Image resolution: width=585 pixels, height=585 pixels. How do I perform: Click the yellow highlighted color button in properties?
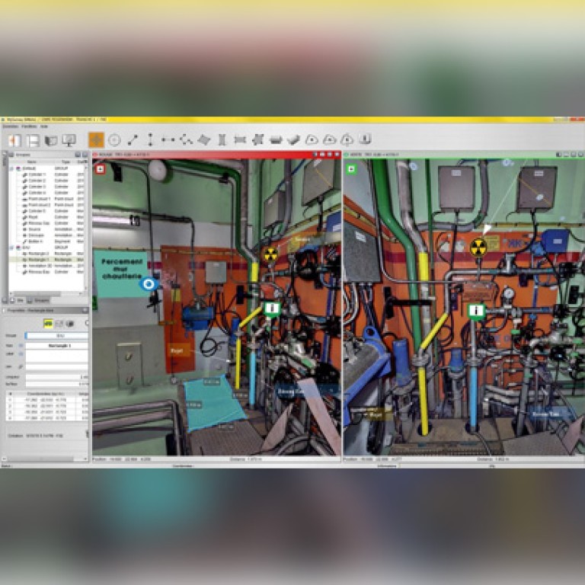click(x=48, y=323)
